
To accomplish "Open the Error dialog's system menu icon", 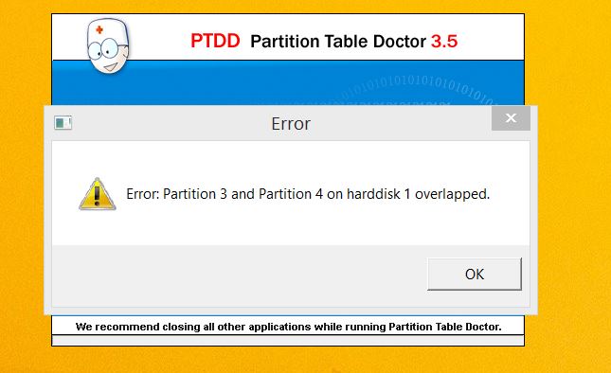I will tap(63, 123).
